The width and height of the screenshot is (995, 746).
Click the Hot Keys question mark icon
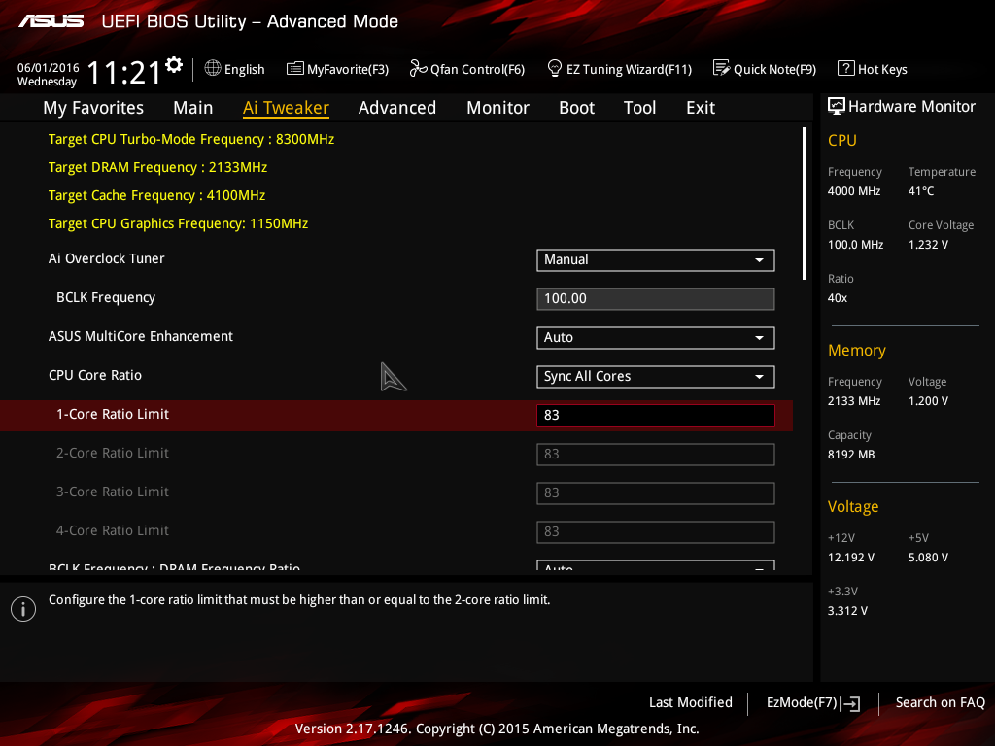click(x=846, y=68)
